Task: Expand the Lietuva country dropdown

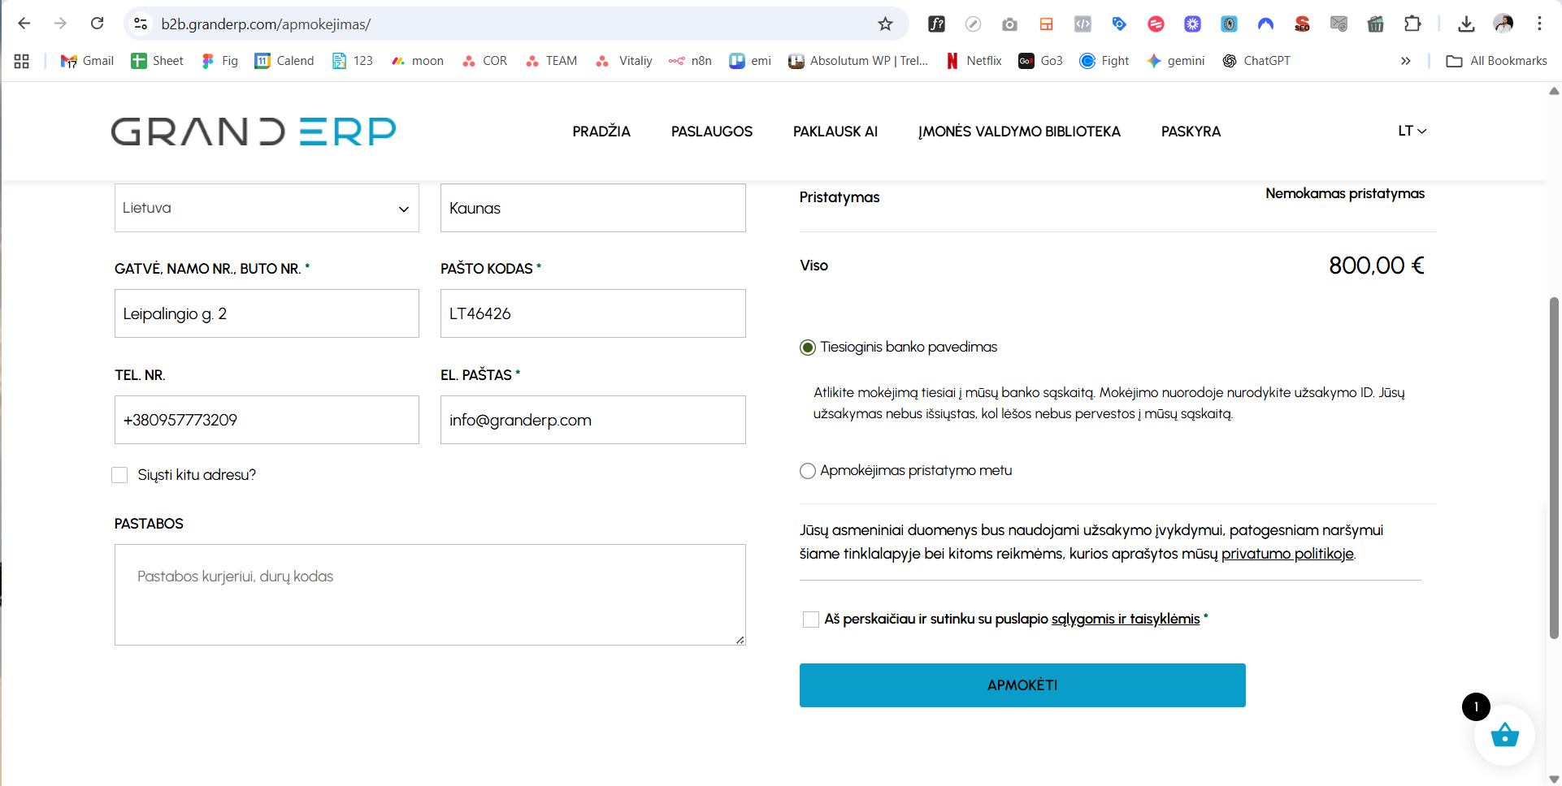Action: (x=267, y=208)
